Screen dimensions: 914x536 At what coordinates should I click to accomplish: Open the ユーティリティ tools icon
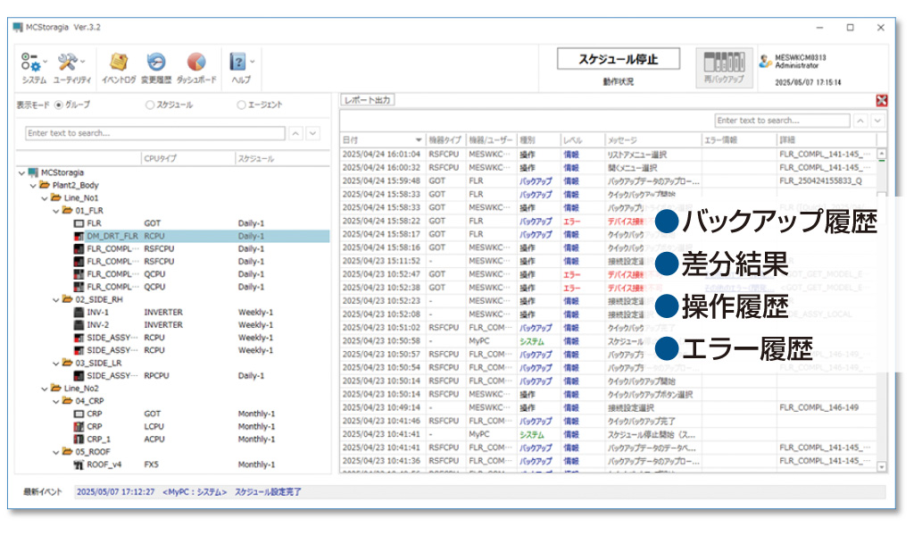(70, 63)
